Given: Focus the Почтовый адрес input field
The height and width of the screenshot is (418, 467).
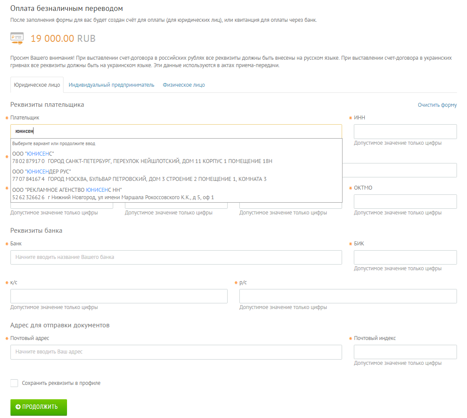Looking at the screenshot, I should tap(176, 352).
